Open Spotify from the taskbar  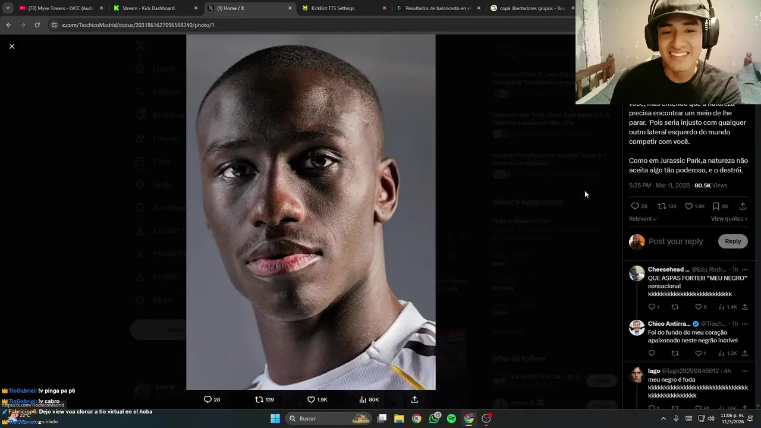click(451, 418)
